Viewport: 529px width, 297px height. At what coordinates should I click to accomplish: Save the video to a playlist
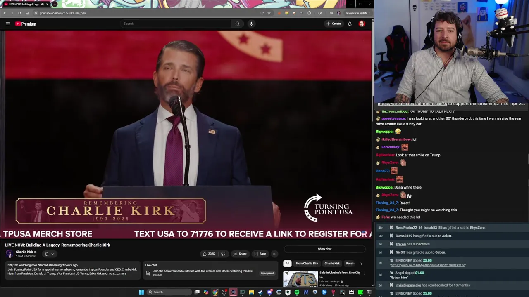(x=260, y=254)
